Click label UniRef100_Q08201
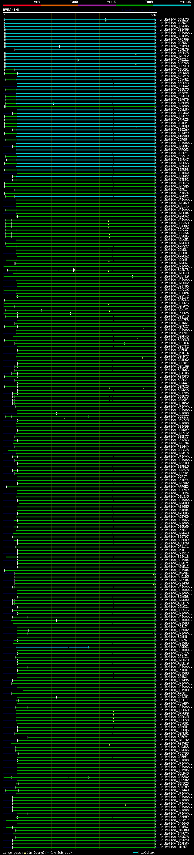194x855 pixels. (174, 473)
